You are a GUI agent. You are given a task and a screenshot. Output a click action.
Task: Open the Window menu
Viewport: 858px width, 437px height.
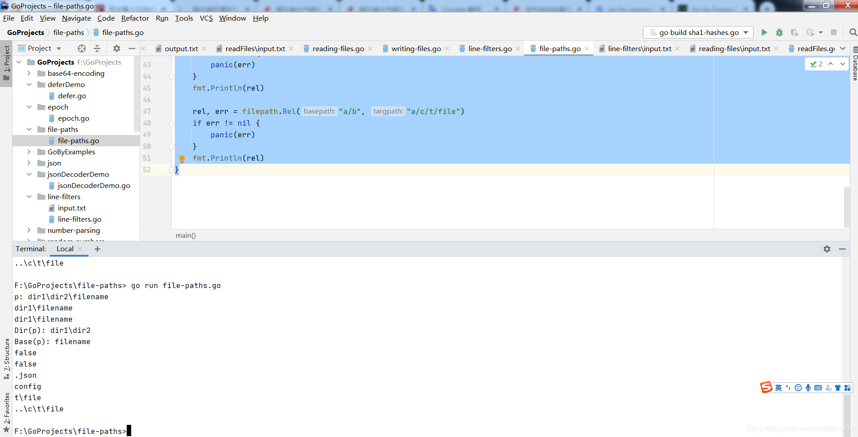[232, 18]
